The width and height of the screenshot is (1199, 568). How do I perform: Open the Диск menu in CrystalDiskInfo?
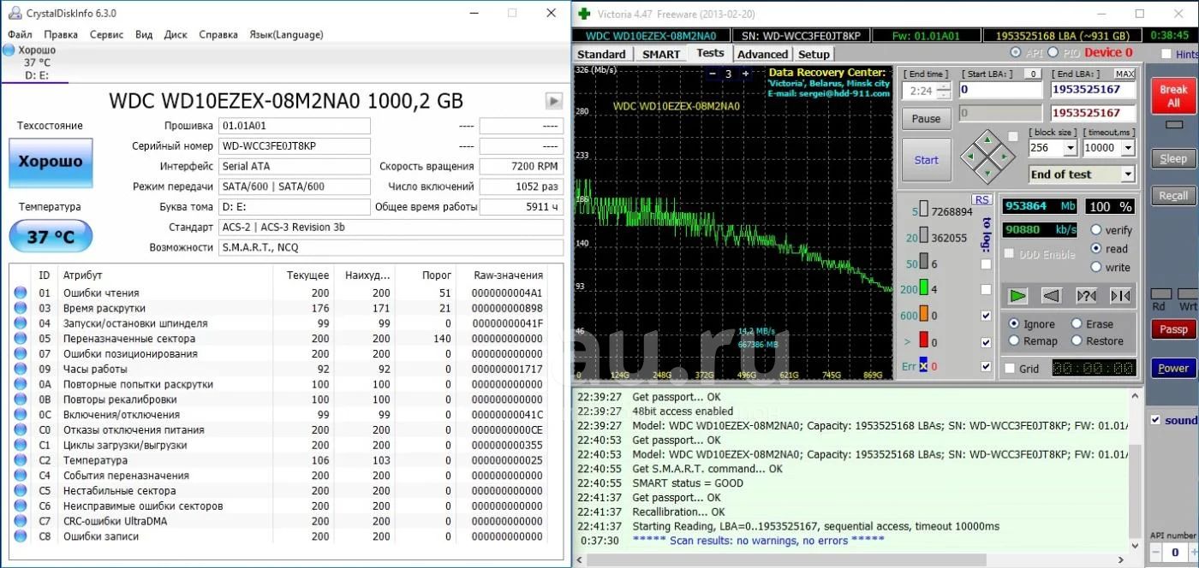point(176,34)
